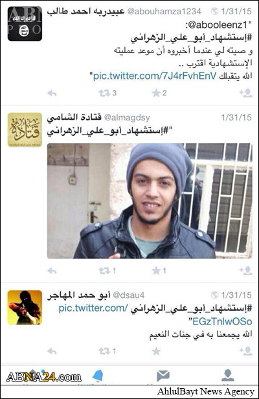Open the profile Me tab
This screenshot has height=399, width=259.
(x=228, y=376)
